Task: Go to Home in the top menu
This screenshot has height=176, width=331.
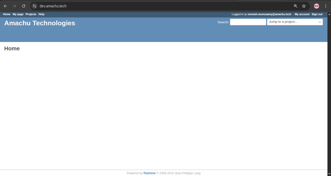Action: (7, 14)
